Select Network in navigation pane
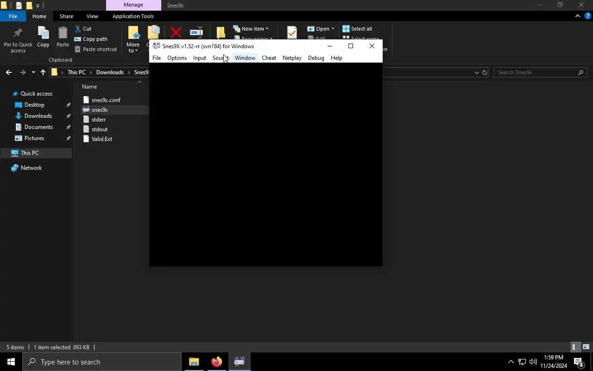593x371 pixels. (31, 168)
